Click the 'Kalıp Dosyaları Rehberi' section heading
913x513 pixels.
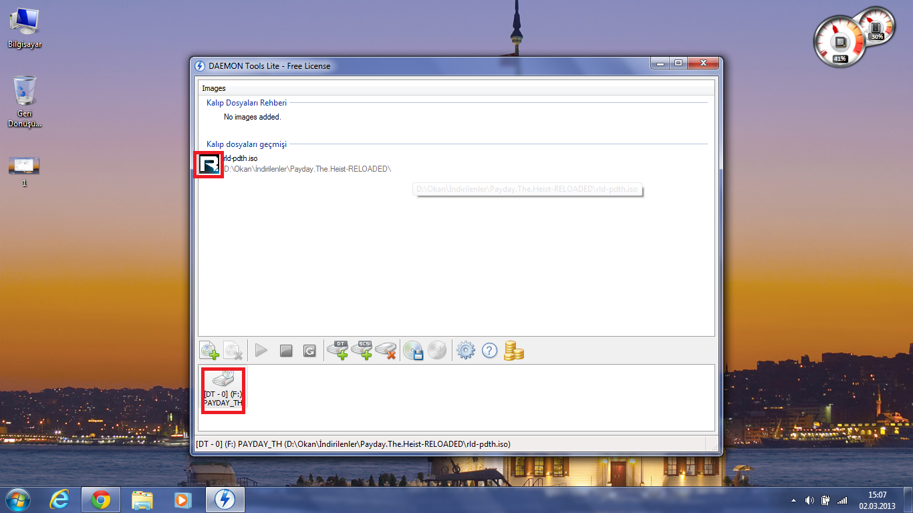(x=247, y=103)
